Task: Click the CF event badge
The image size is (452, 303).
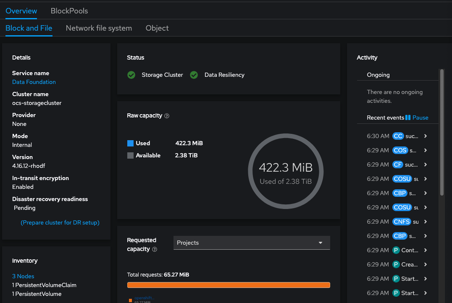Action: [x=398, y=165]
